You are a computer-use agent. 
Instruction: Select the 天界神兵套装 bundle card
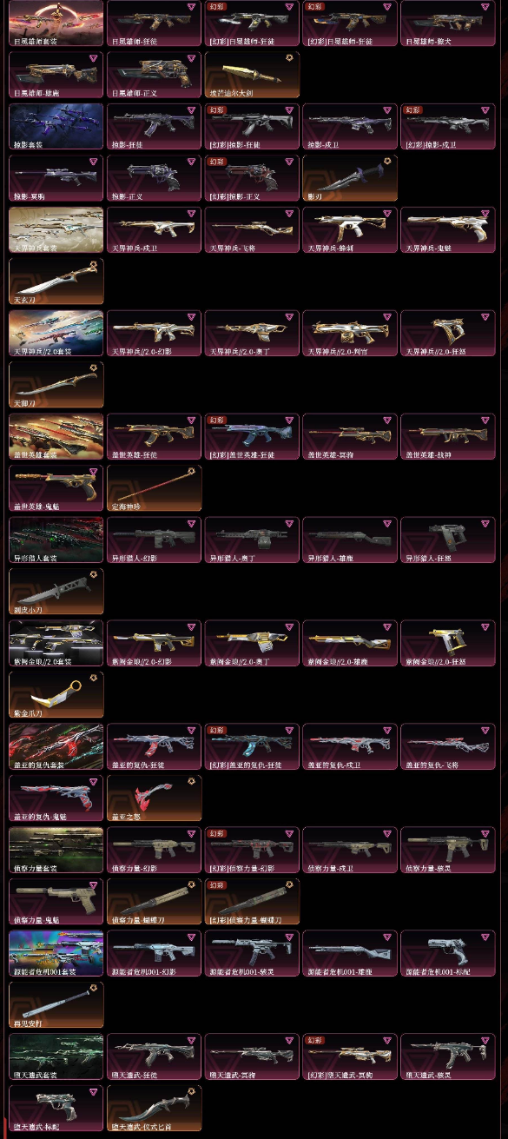coord(56,230)
